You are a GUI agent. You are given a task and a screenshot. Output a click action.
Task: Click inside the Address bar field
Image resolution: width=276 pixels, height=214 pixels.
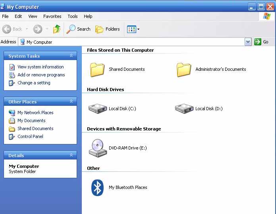point(131,42)
